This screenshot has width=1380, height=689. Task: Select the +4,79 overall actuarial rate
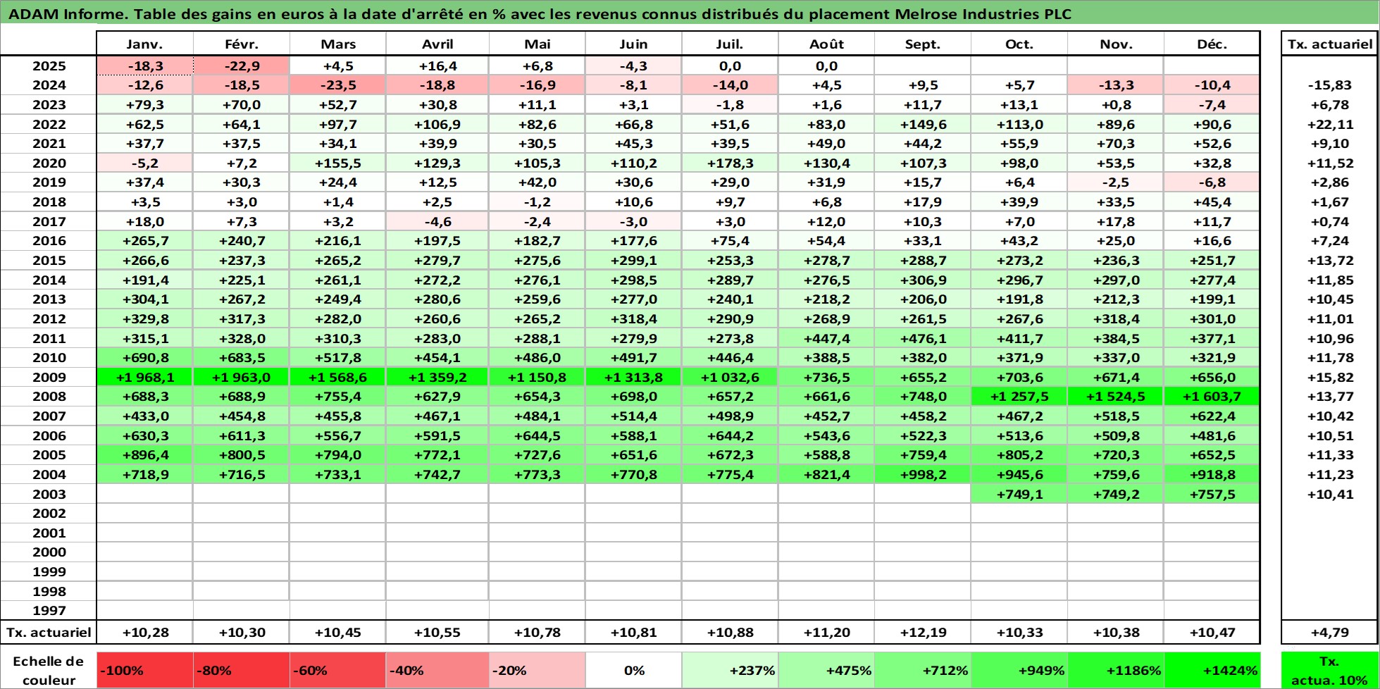click(1329, 633)
